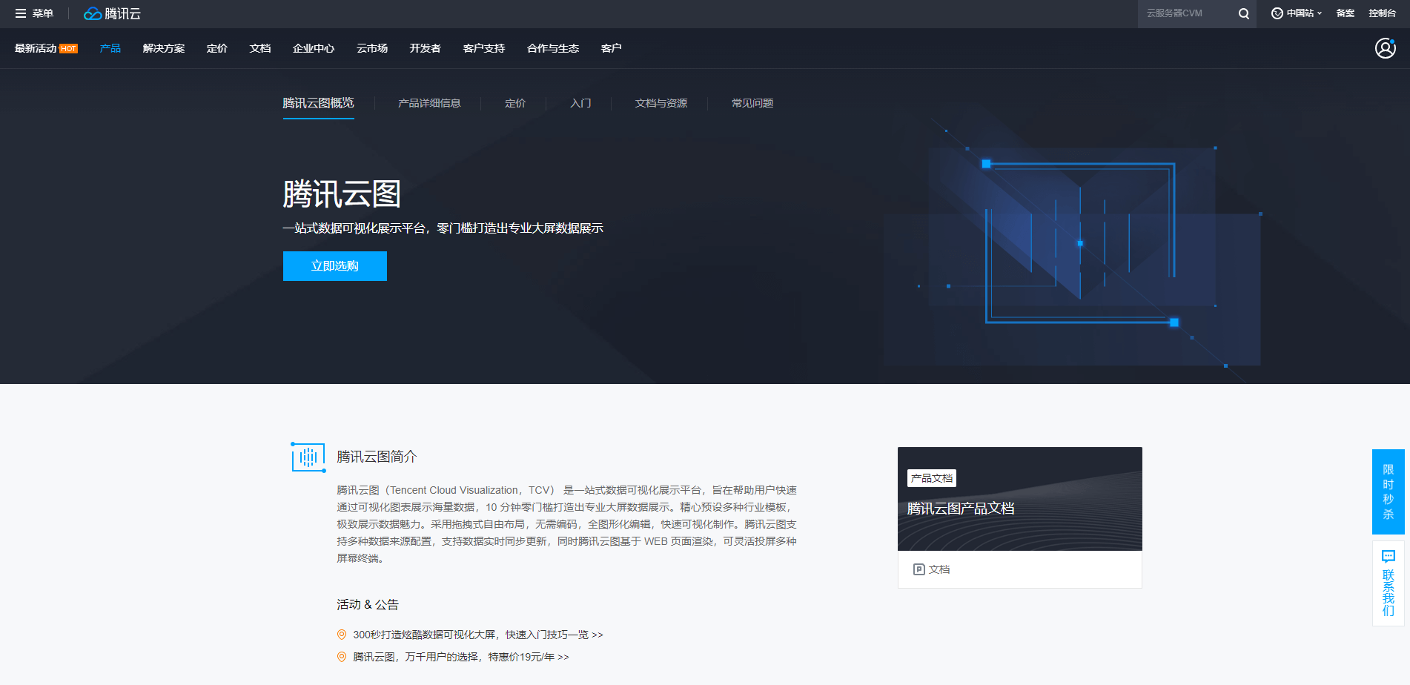
Task: Click the orange HOT badge
Action: (68, 49)
